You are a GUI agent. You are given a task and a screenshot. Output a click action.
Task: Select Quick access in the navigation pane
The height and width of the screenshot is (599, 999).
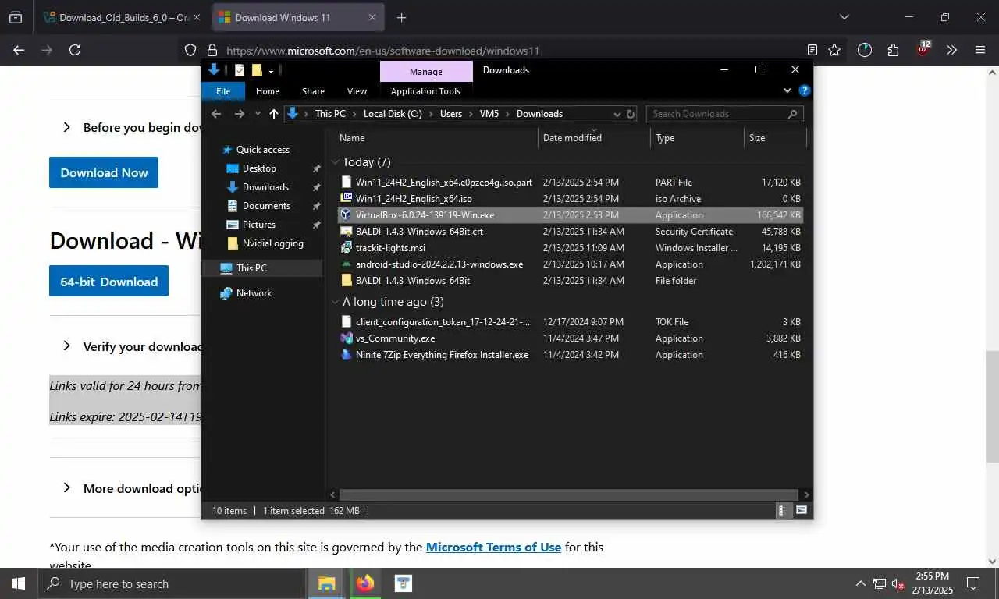coord(263,150)
